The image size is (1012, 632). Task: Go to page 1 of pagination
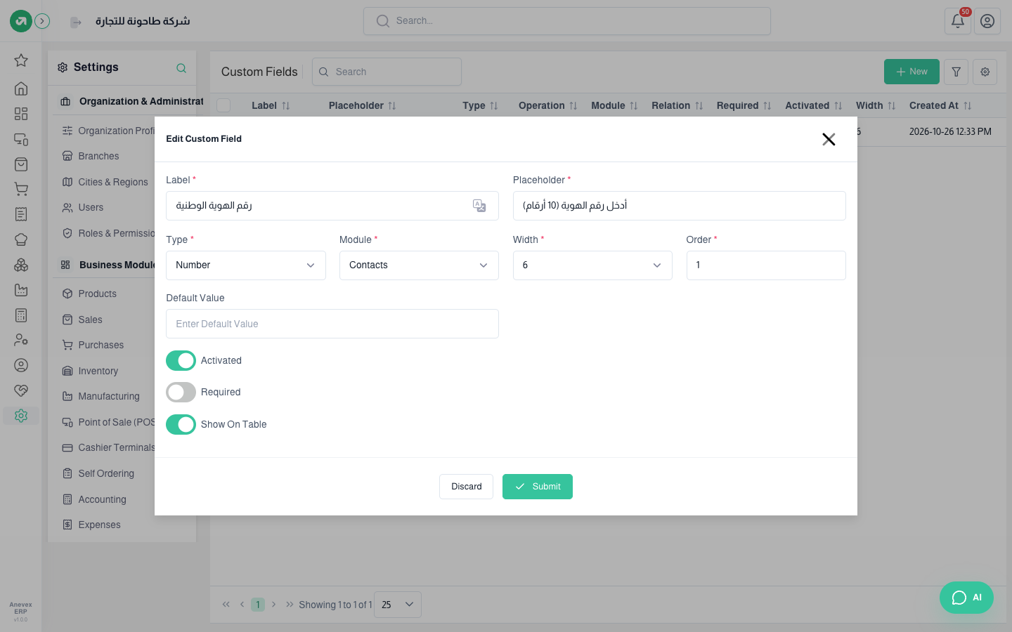pos(258,605)
